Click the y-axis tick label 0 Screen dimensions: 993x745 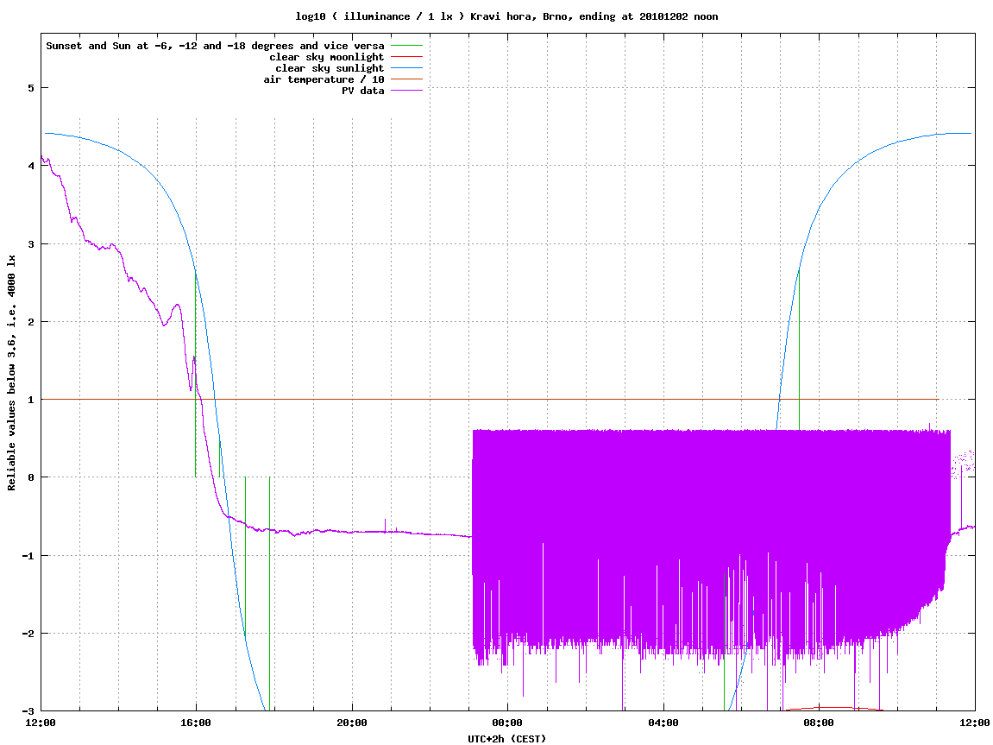click(30, 477)
